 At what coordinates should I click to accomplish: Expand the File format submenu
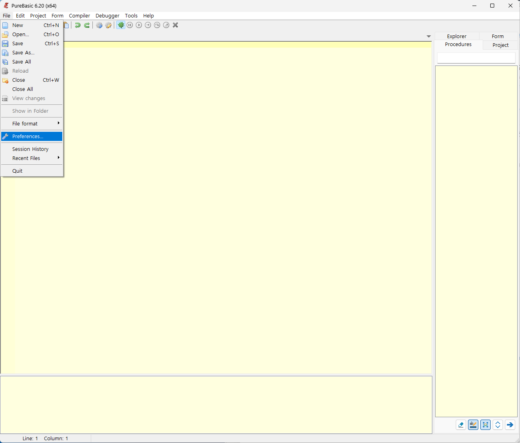32,123
